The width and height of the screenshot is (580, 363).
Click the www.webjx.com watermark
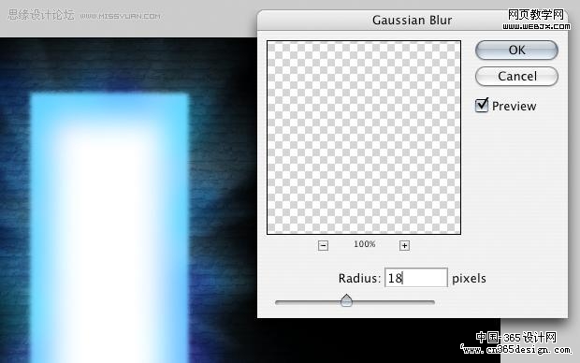(536, 26)
